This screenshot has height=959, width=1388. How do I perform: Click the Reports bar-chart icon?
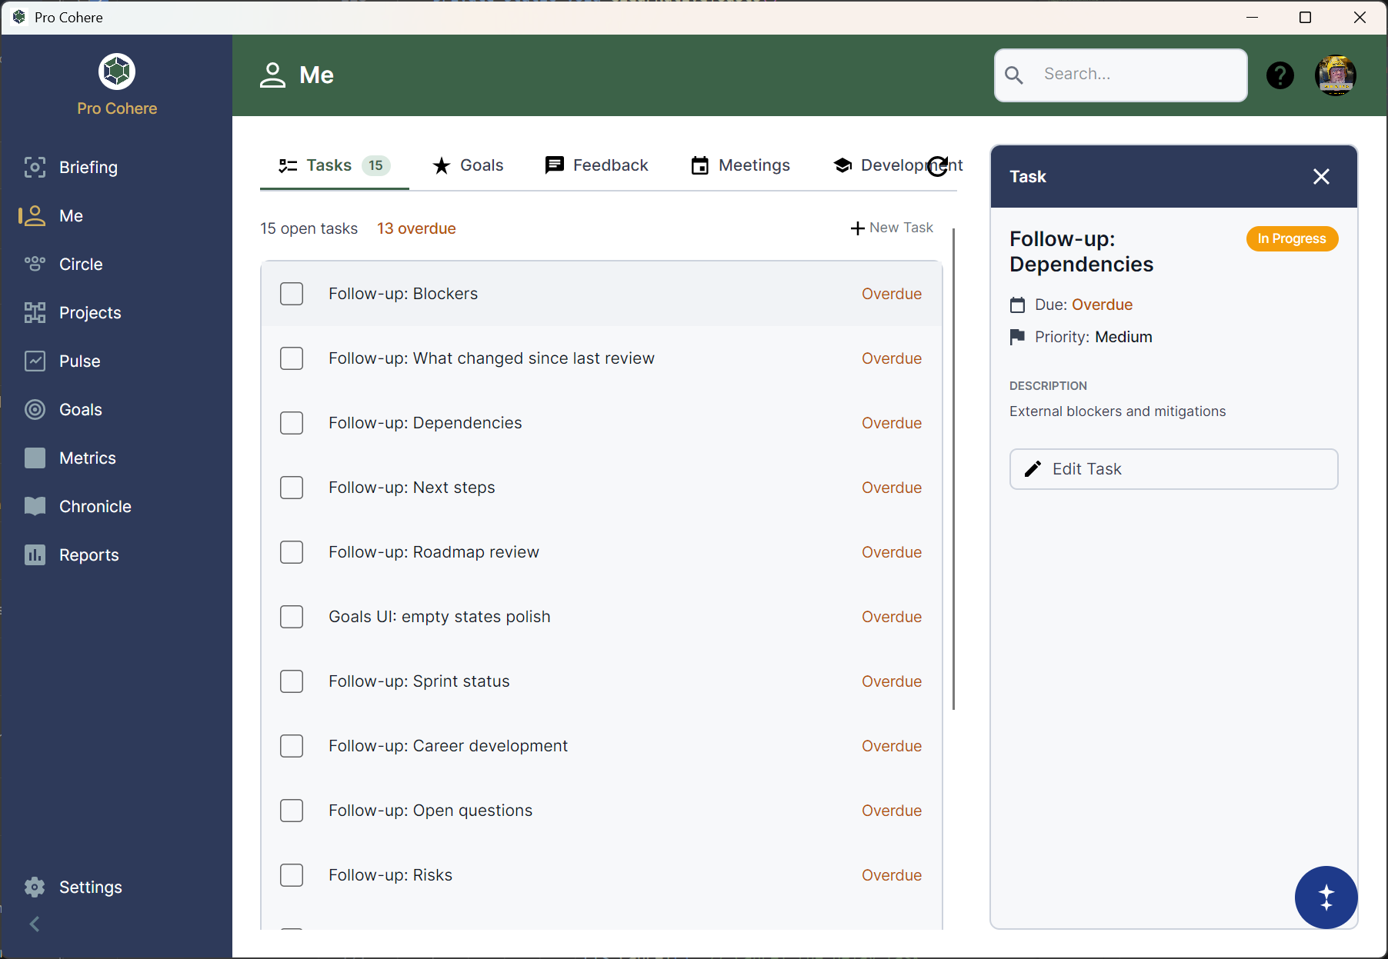(35, 555)
